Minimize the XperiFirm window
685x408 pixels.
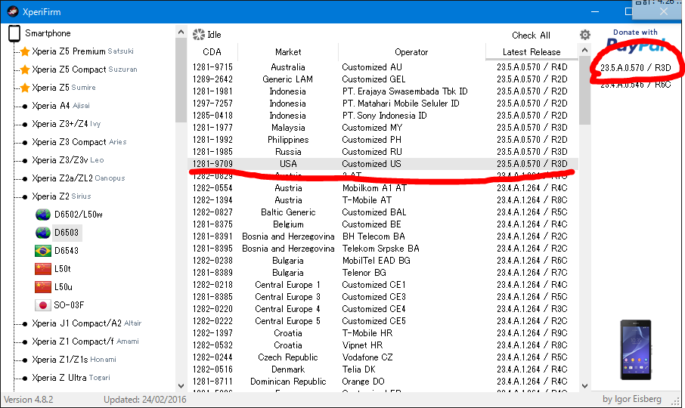click(x=594, y=12)
